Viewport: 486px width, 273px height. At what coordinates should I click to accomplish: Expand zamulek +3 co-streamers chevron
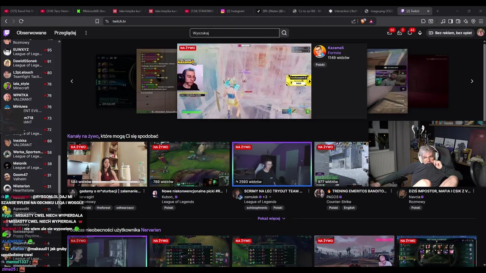(270, 197)
